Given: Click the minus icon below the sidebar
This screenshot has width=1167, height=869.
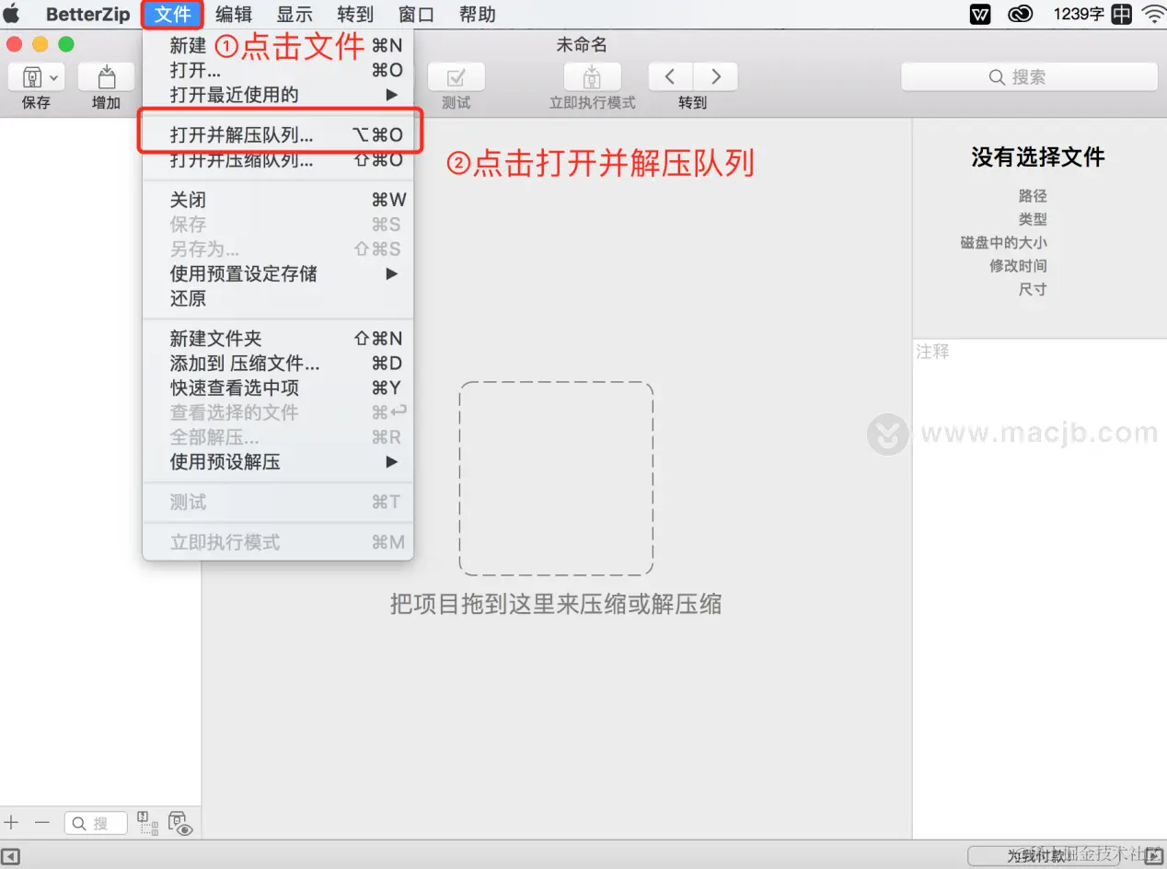Looking at the screenshot, I should (x=41, y=822).
